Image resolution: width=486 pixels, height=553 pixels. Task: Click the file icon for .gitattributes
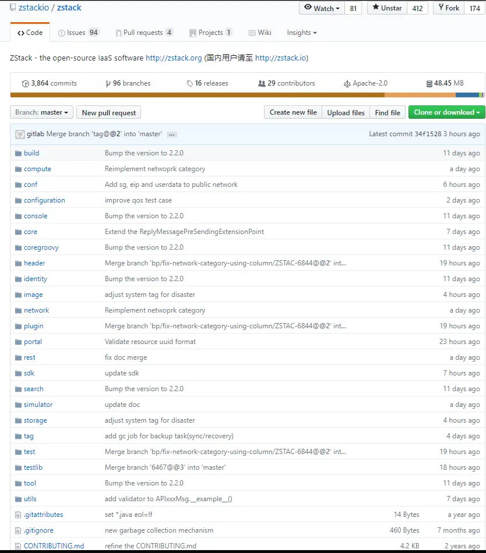(x=18, y=515)
